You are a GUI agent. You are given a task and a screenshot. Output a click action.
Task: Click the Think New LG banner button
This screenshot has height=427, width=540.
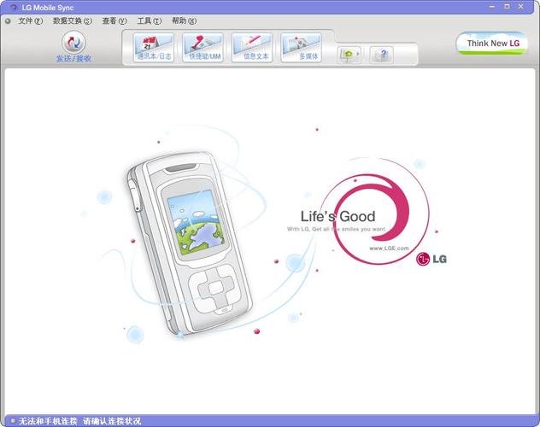tap(492, 44)
